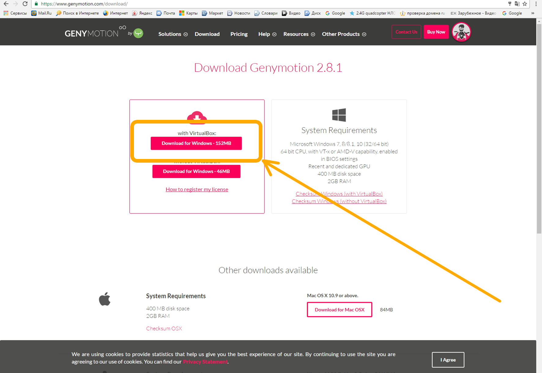Open the Mail.Ru bookmark
542x373 pixels.
42,13
